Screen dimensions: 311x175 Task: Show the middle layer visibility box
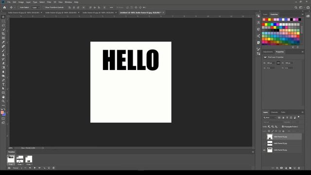pos(264,143)
